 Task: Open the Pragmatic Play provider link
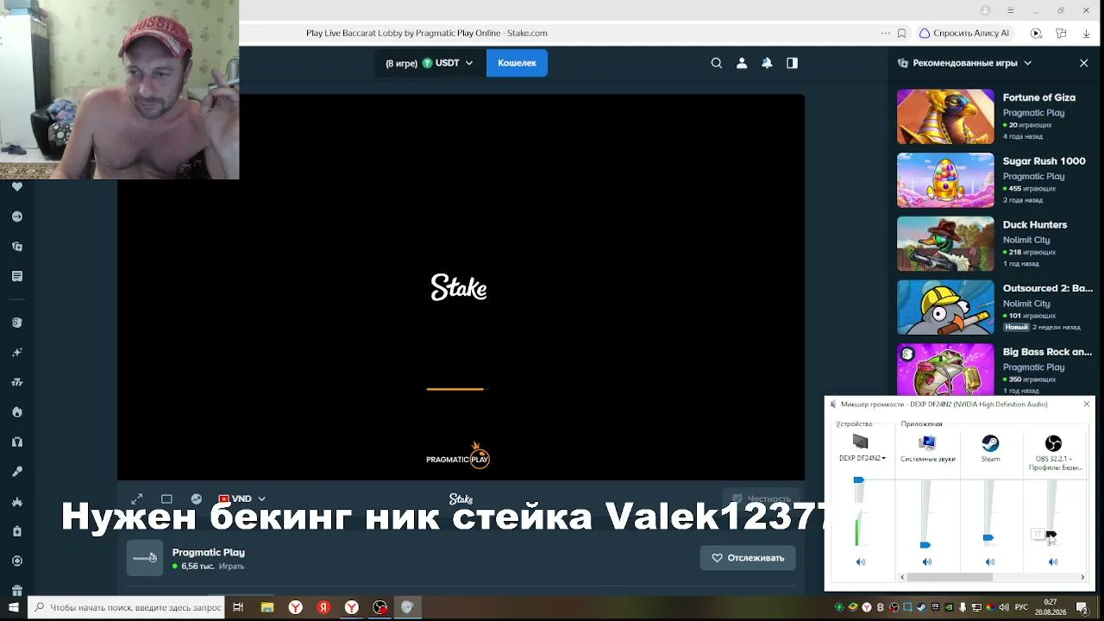(208, 552)
